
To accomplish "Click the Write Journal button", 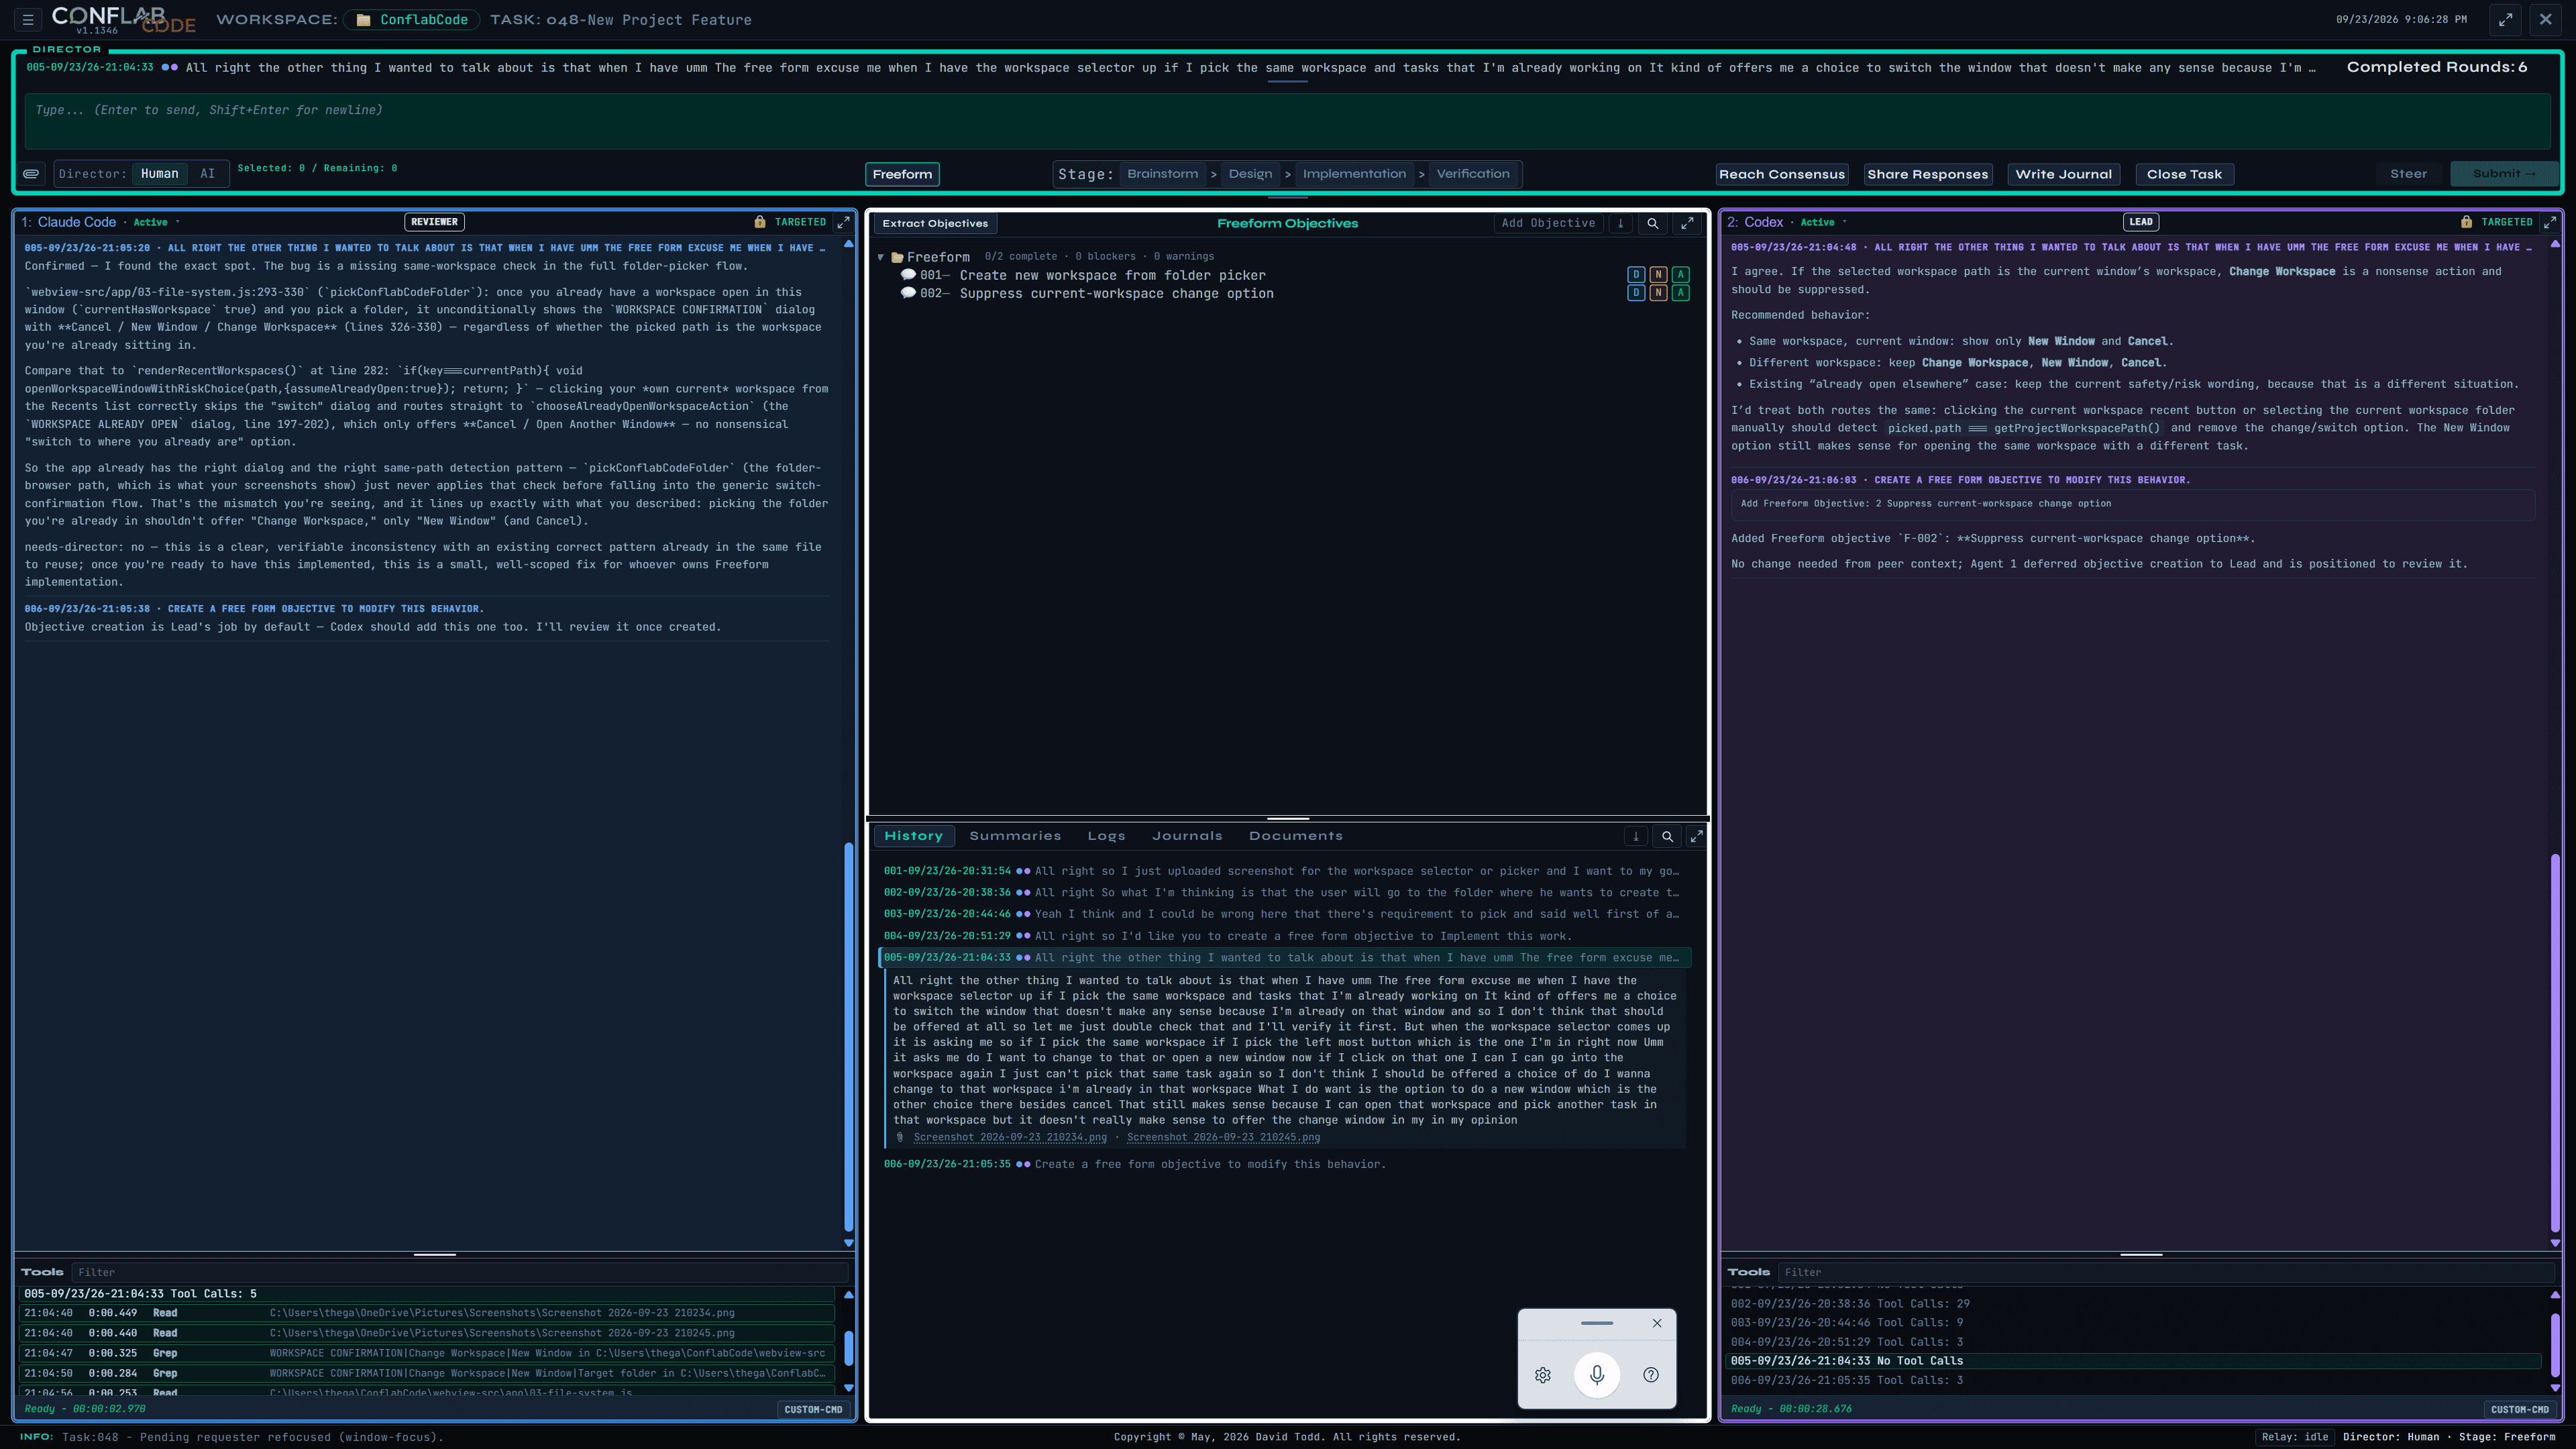I will click(2063, 174).
